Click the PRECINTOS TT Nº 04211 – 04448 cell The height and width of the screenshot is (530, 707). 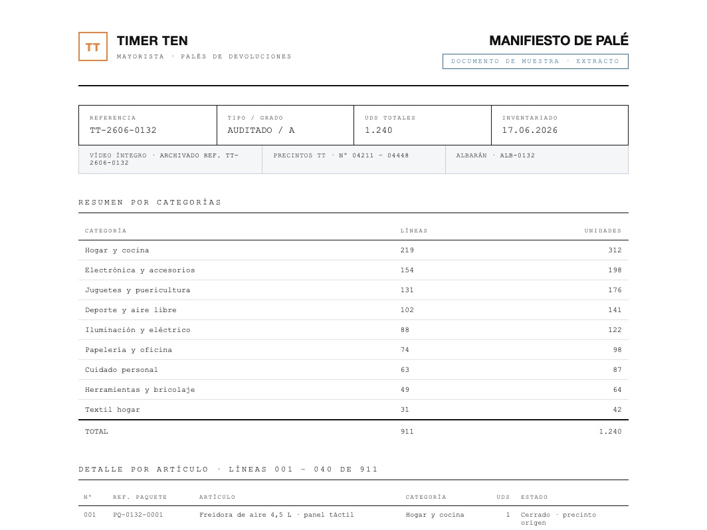point(353,159)
